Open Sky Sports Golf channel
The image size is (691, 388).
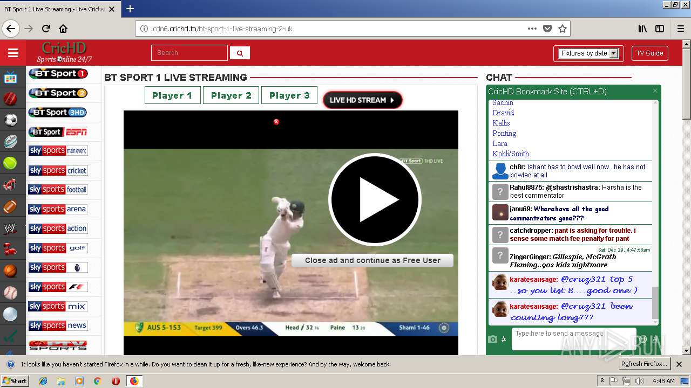coord(58,248)
